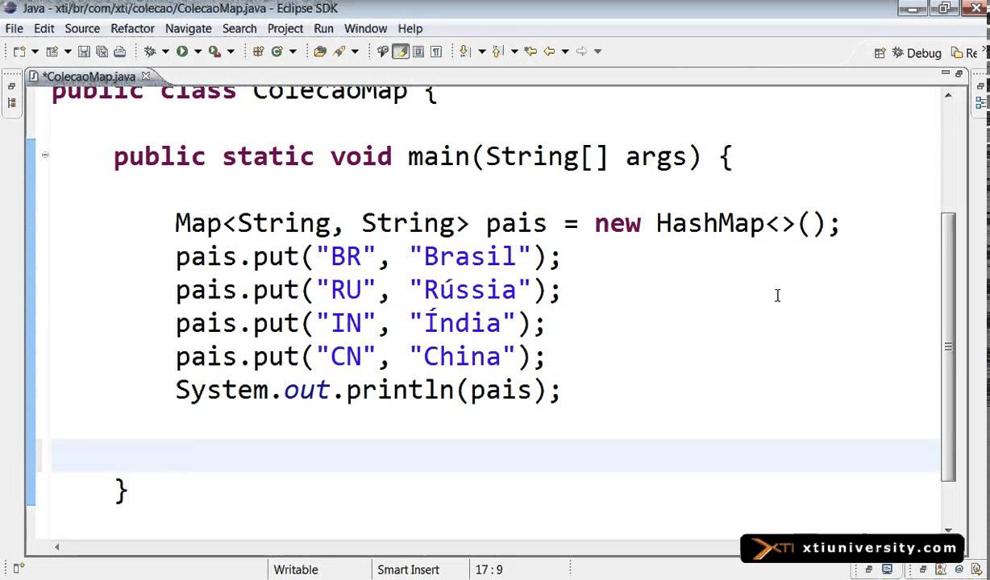Switch to the Resource perspective button

point(964,53)
